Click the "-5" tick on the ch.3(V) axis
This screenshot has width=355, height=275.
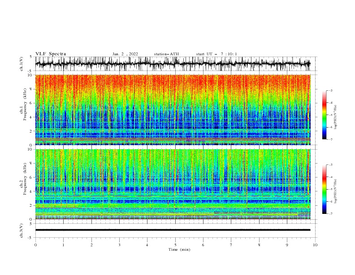coord(30,238)
